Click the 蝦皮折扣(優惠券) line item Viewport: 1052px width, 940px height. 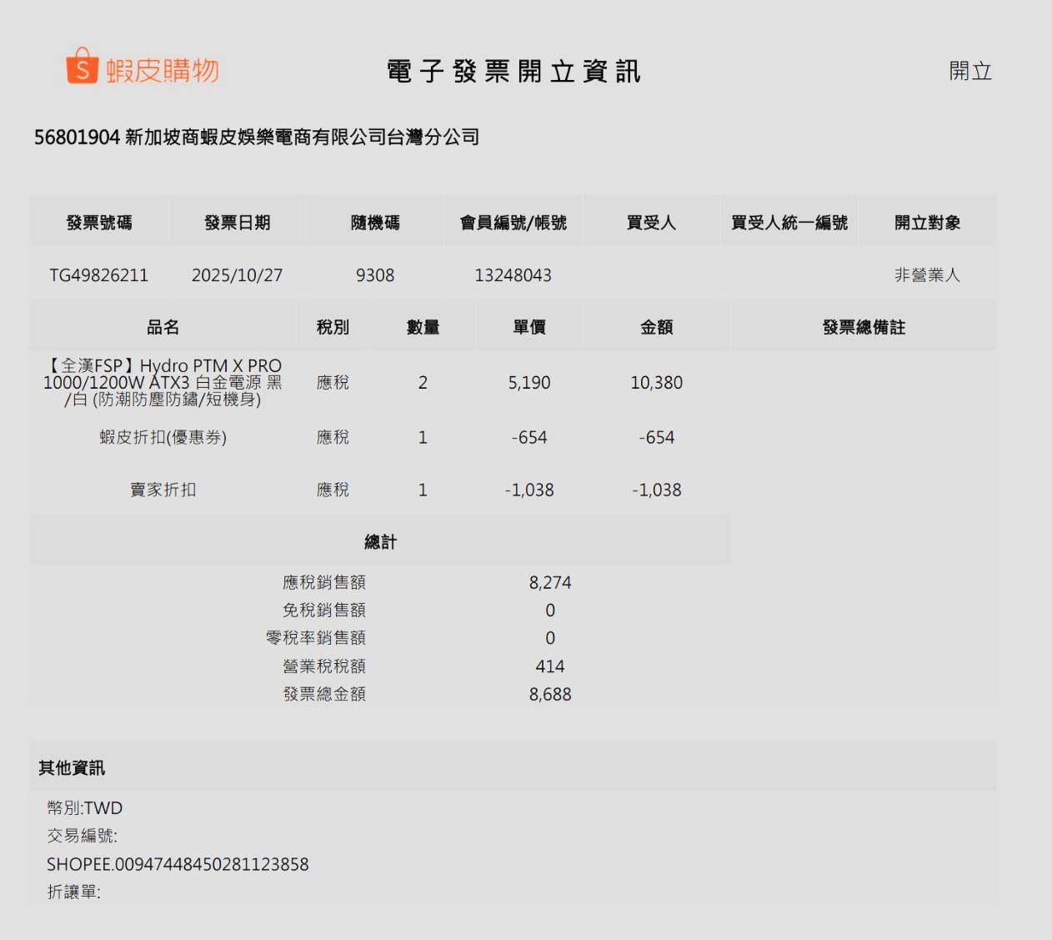163,437
